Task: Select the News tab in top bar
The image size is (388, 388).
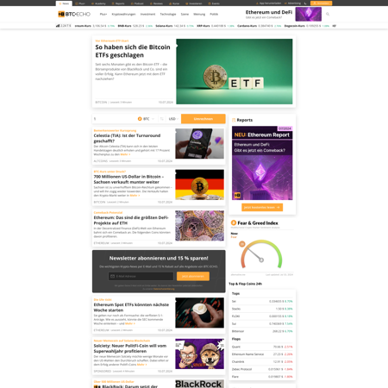Action: [64, 3]
